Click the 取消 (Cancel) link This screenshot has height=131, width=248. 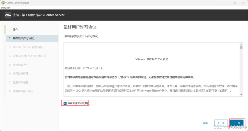point(205,123)
